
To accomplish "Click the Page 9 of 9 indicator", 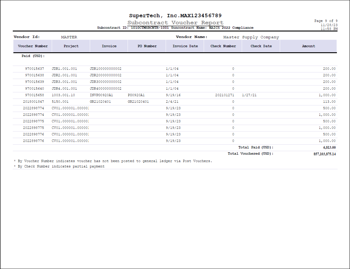I will tap(326, 21).
